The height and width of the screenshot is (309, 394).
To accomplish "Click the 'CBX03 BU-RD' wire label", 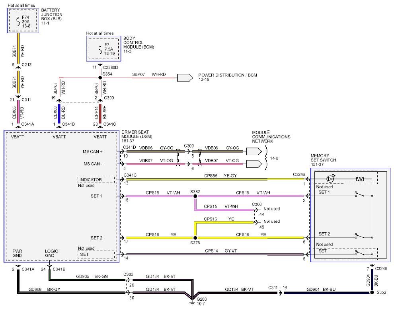I will 59,113.
